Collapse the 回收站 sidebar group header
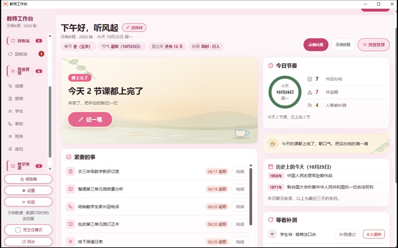The height and width of the screenshot is (248, 398). point(26,41)
